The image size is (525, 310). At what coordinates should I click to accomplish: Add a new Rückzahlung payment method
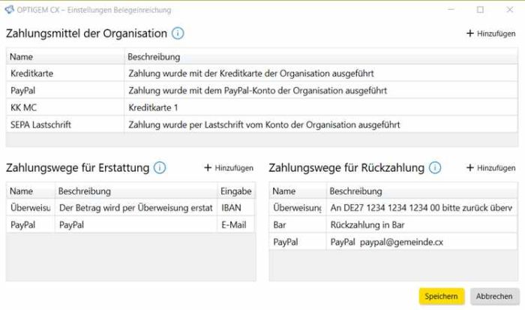(x=490, y=168)
